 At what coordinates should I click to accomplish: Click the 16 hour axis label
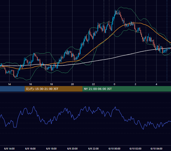click(x=30, y=84)
